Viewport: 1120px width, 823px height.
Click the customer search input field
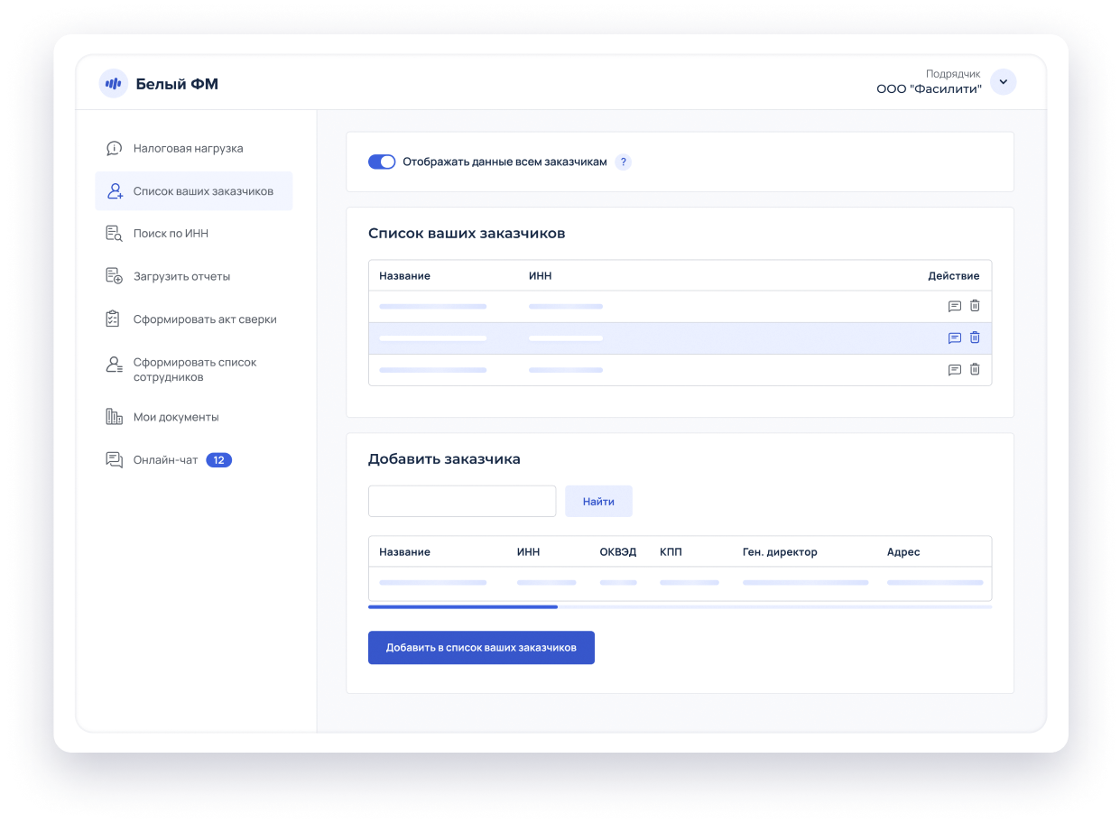[x=462, y=501]
